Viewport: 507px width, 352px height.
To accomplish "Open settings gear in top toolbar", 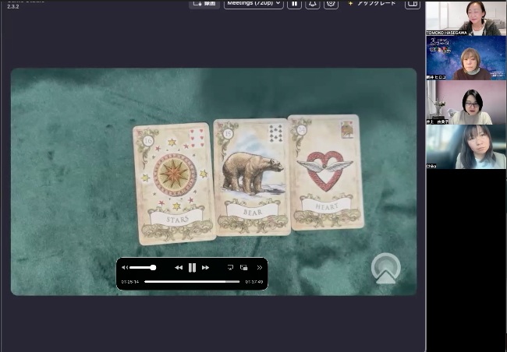I will pos(331,3).
